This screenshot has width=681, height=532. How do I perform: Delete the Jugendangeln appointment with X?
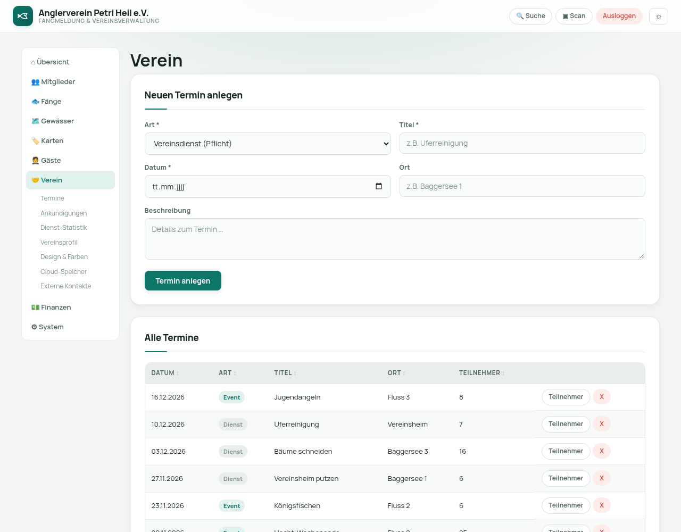point(602,397)
